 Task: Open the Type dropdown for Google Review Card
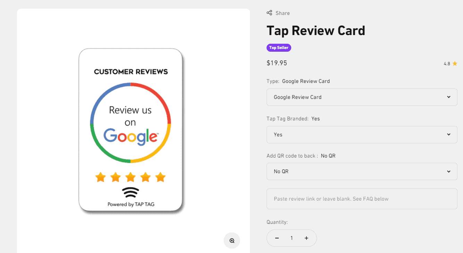362,97
